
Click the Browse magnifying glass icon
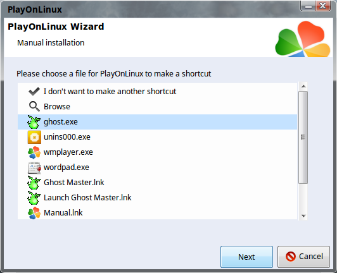tap(34, 107)
